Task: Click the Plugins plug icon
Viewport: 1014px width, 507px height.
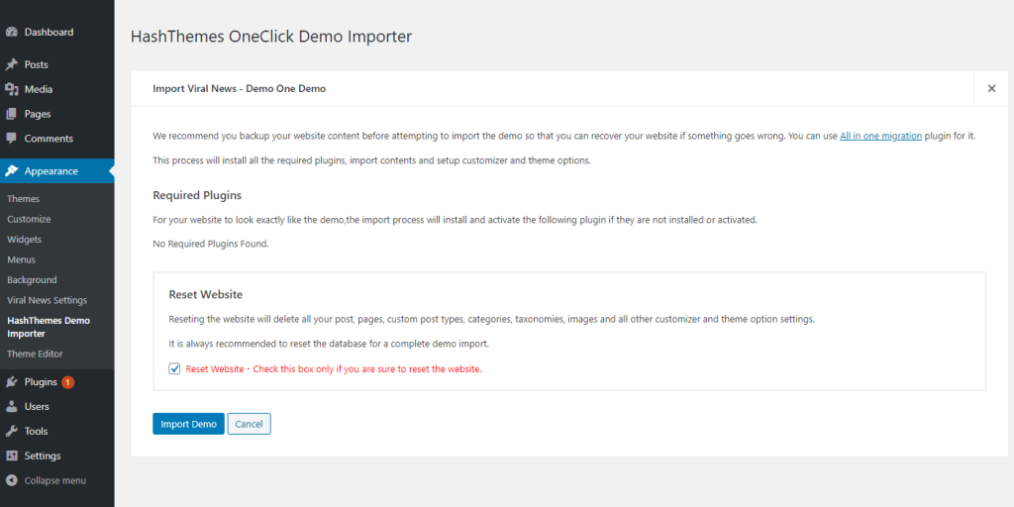Action: (12, 382)
